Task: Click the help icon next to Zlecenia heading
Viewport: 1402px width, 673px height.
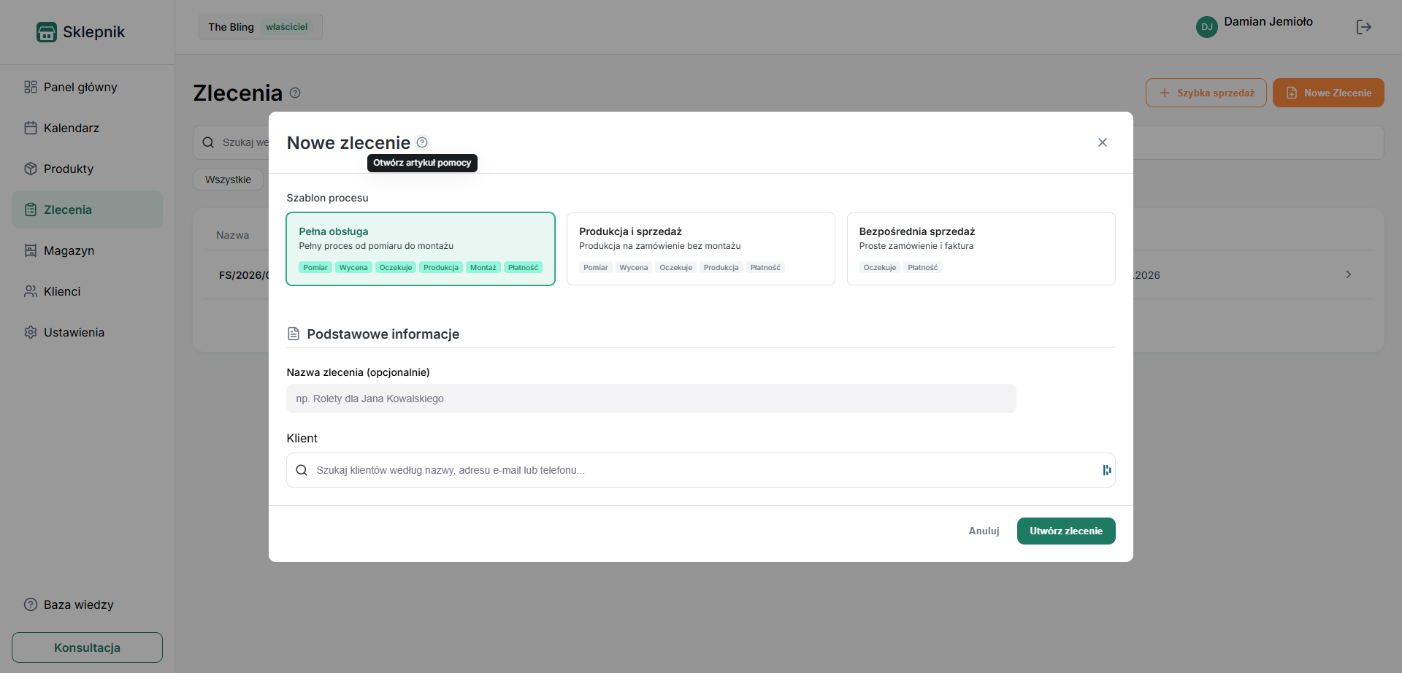Action: 295,93
